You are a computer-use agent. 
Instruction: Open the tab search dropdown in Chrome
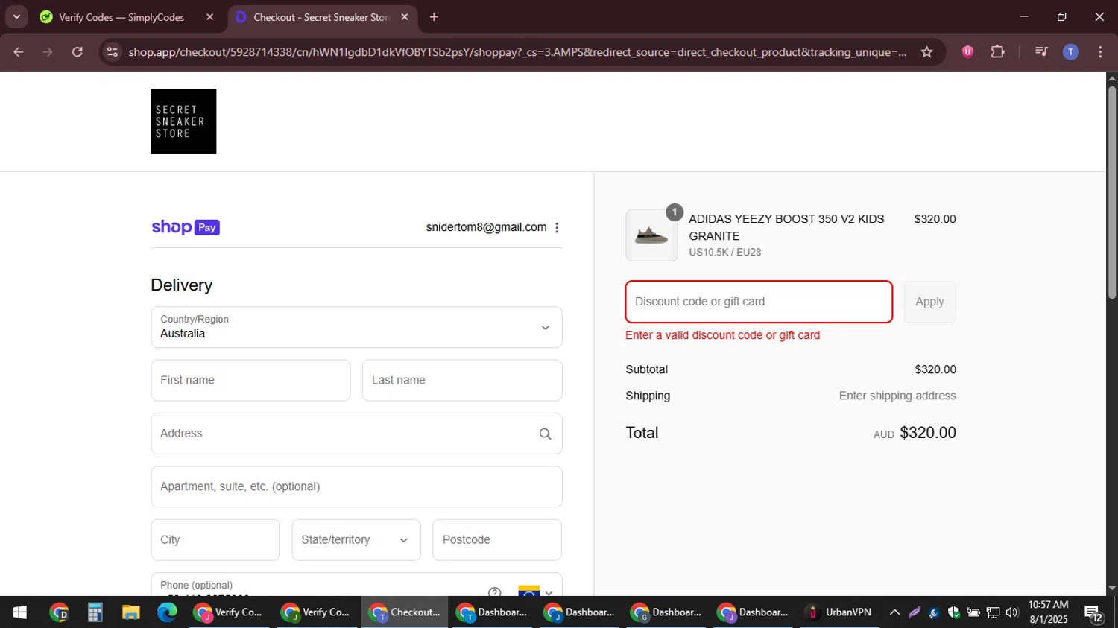pos(16,16)
